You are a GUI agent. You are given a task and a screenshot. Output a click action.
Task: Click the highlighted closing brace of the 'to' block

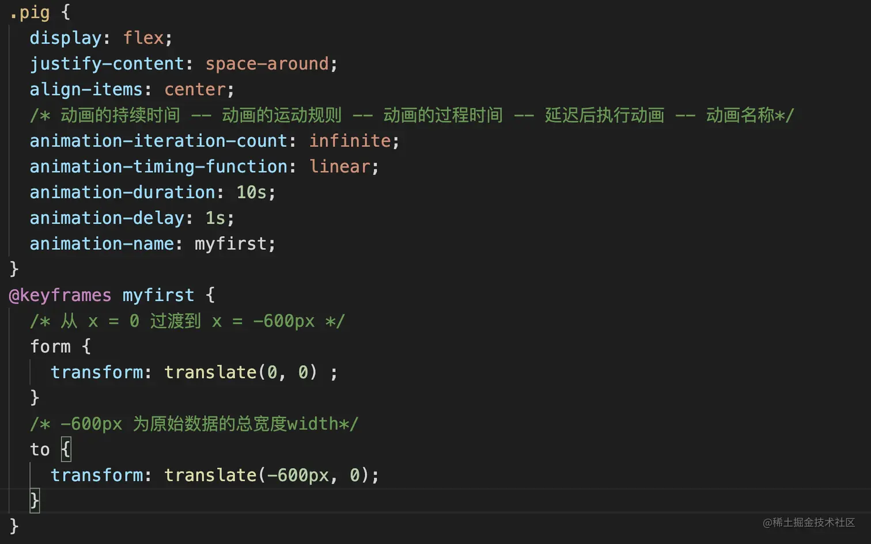[35, 500]
